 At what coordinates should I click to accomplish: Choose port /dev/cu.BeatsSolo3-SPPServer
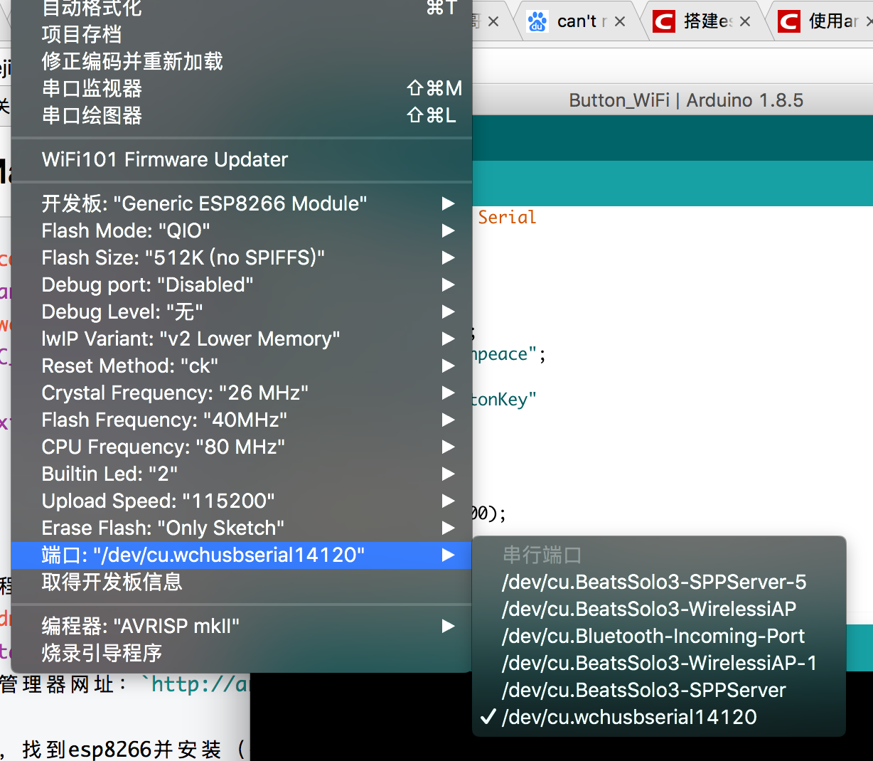659,690
